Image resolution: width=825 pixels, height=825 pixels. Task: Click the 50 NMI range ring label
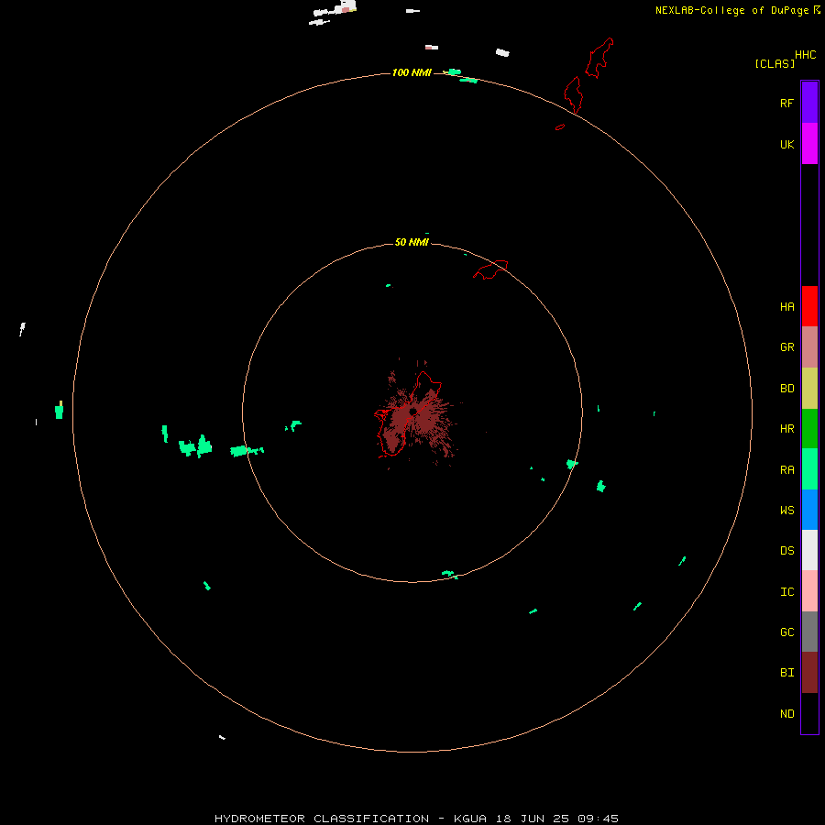(412, 242)
